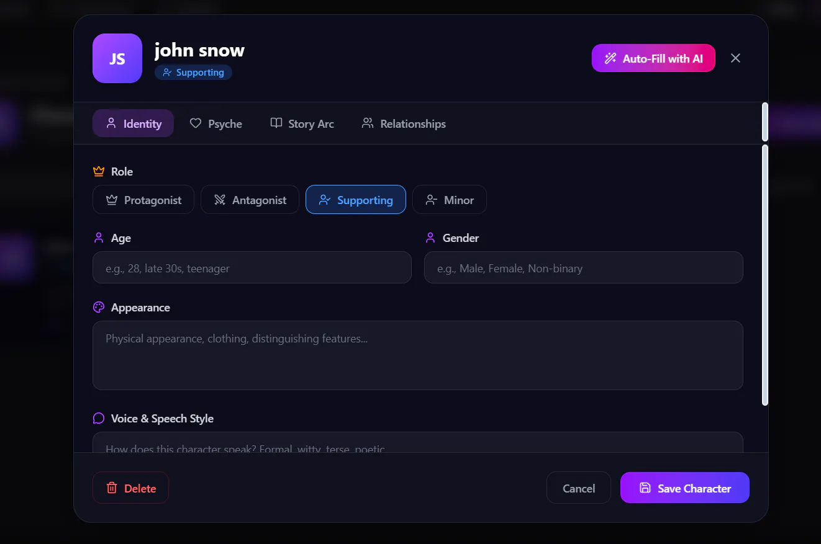Go to the Relationships tab
The image size is (821, 544).
point(404,123)
